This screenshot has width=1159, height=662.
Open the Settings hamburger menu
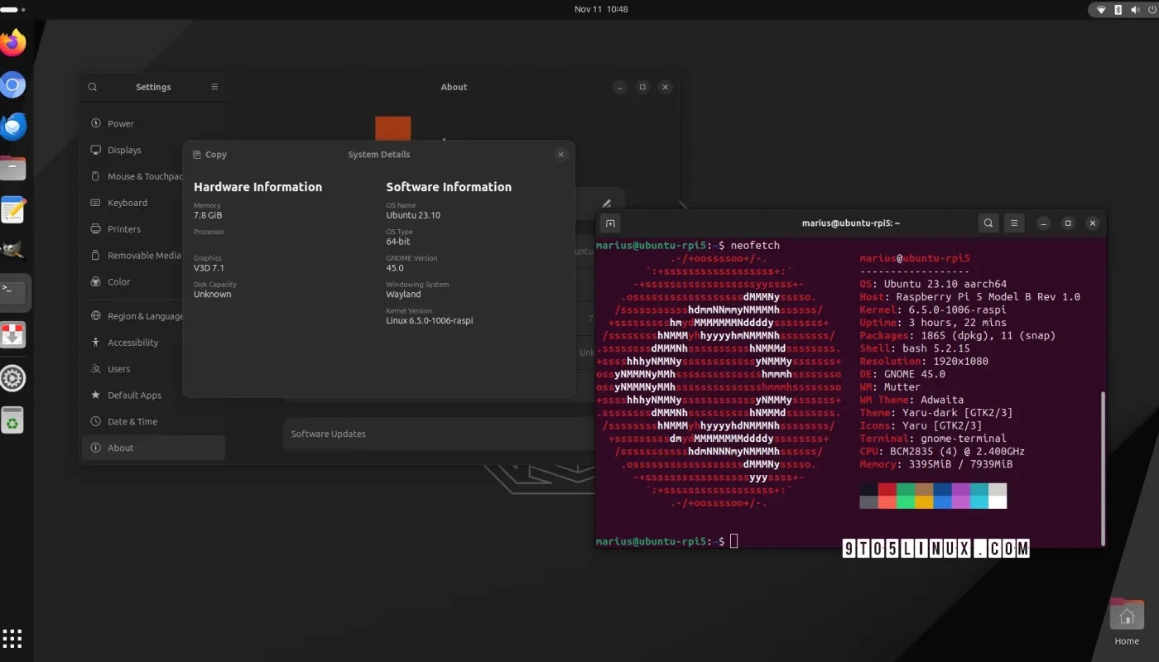point(214,87)
